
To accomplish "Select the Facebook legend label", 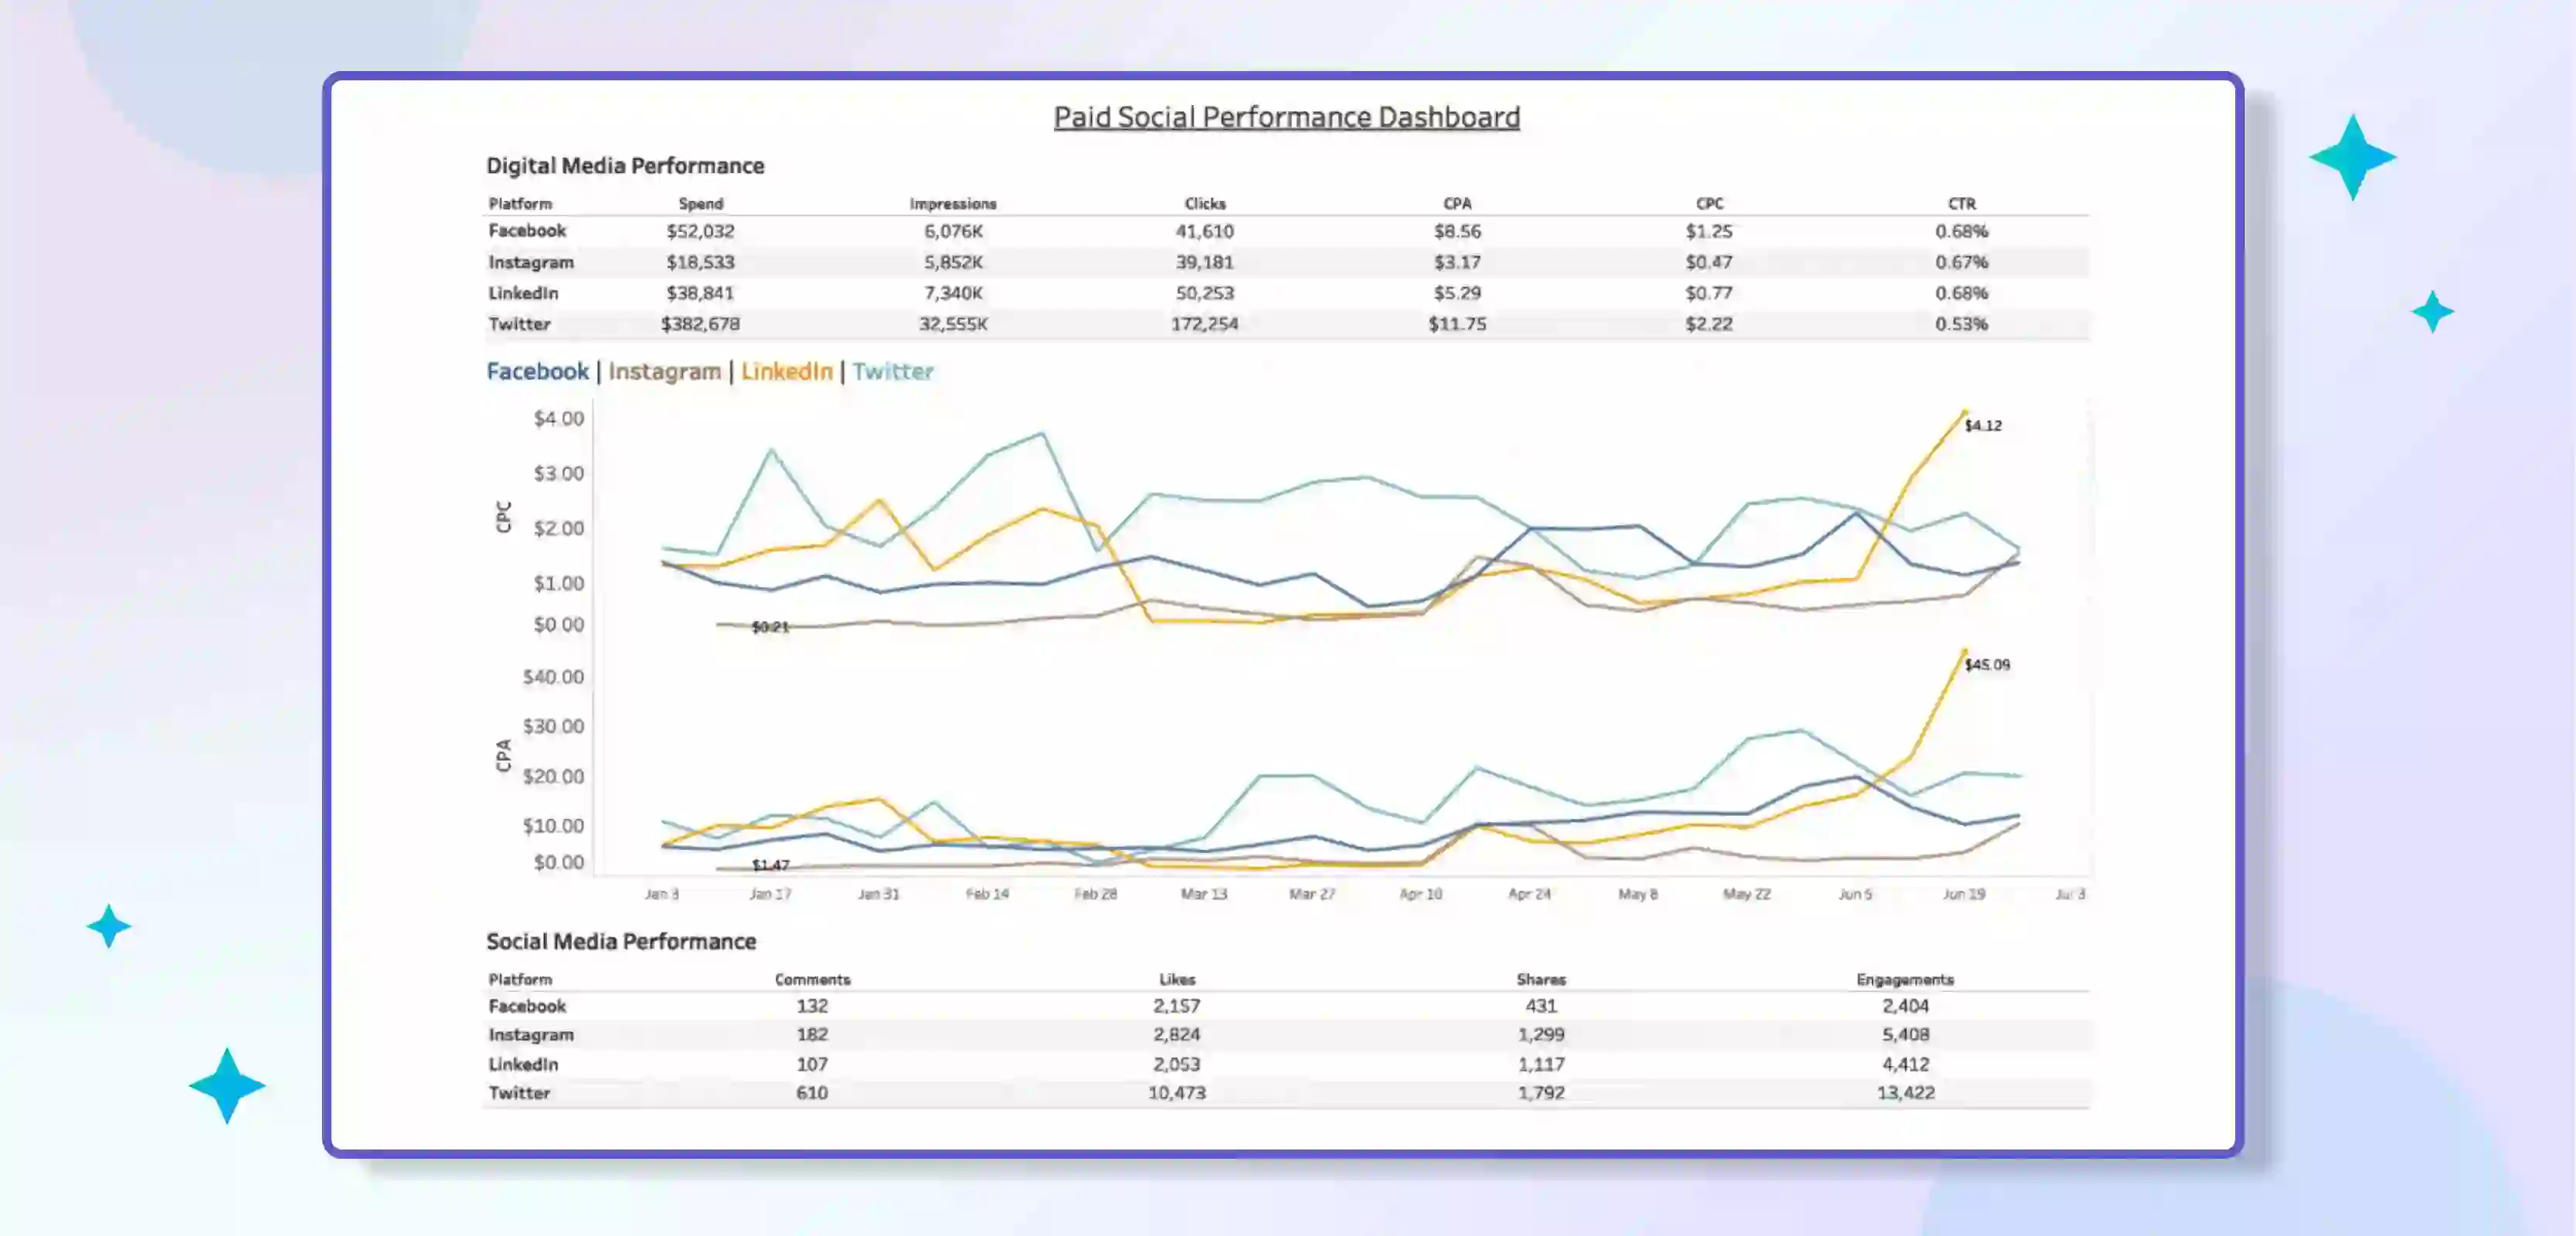I will 537,371.
